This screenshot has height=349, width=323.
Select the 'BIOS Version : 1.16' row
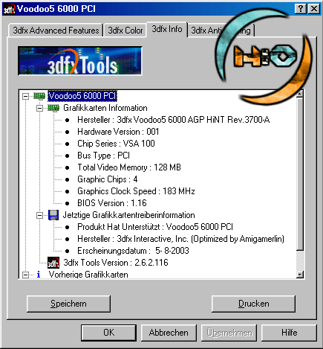[x=112, y=203]
